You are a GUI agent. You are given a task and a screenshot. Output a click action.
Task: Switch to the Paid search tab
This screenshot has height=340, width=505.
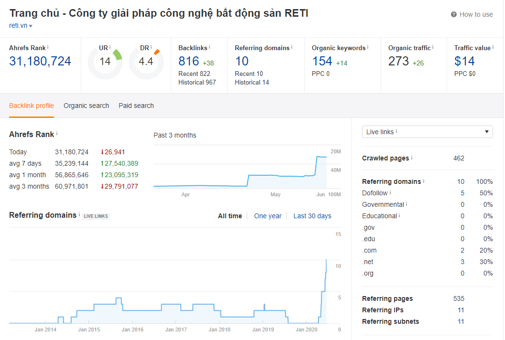click(x=136, y=106)
